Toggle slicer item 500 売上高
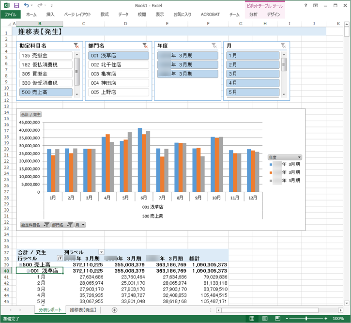351x323 pixels. [x=46, y=92]
